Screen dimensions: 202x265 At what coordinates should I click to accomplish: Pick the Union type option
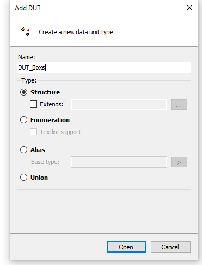24,178
